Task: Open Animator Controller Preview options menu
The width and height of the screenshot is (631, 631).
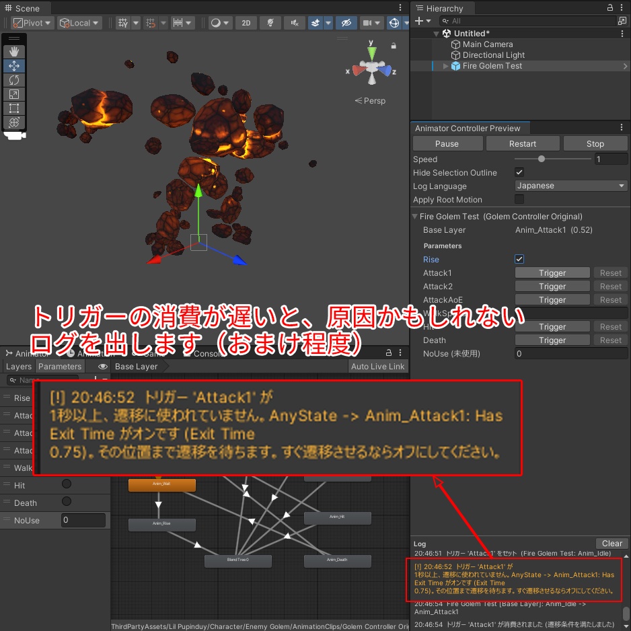Action: pos(622,128)
